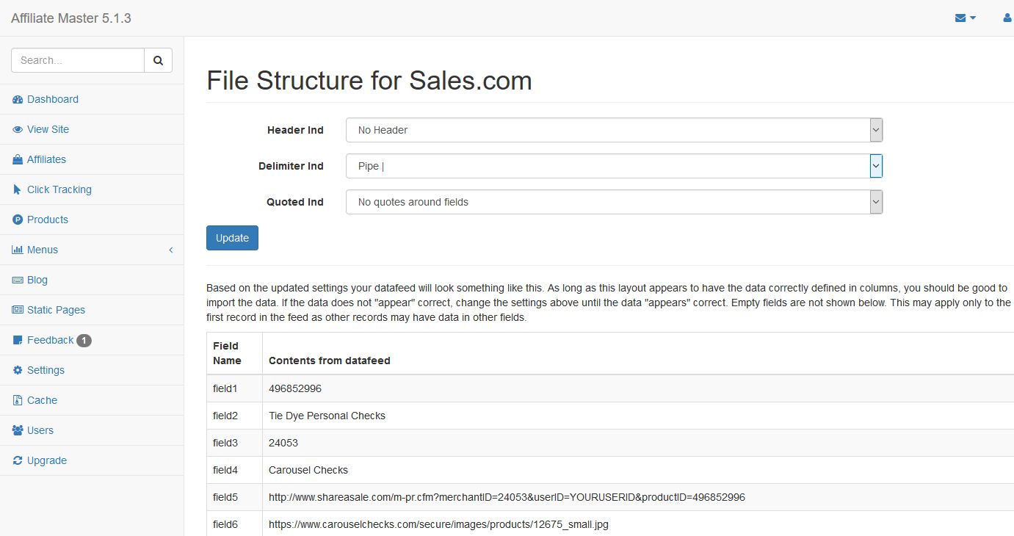Click the View Site eye icon

(x=18, y=129)
